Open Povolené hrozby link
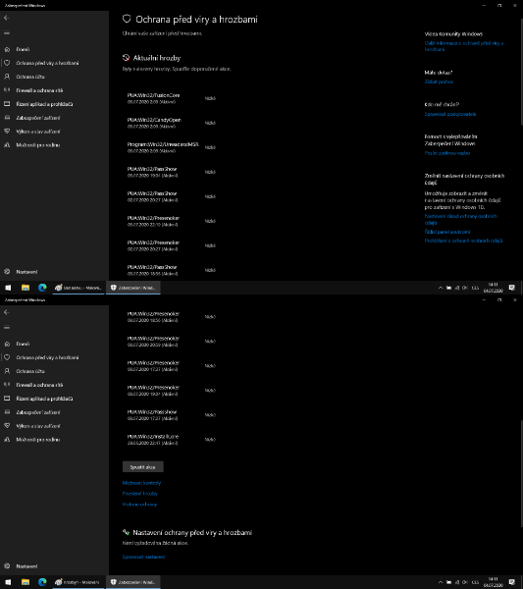Screen dimensions: 523x589 [140, 494]
